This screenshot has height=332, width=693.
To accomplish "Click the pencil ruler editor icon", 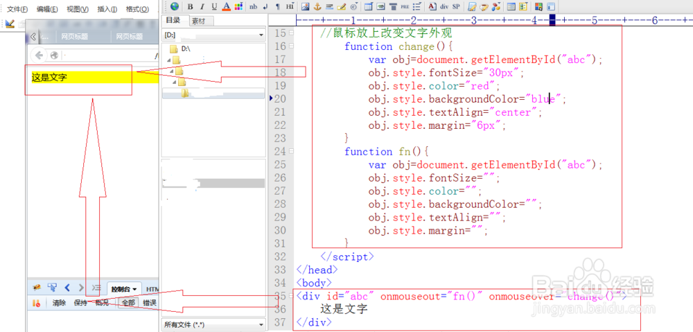I will coord(10,24).
